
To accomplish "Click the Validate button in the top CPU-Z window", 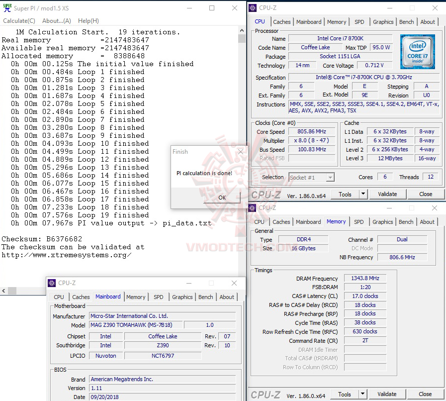I will (388, 194).
